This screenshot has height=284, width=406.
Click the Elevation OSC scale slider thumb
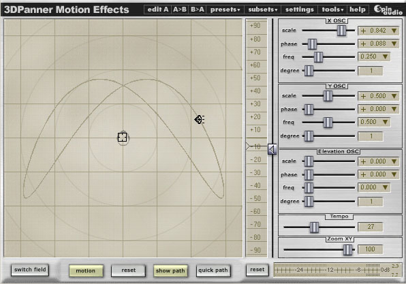pyautogui.click(x=309, y=161)
